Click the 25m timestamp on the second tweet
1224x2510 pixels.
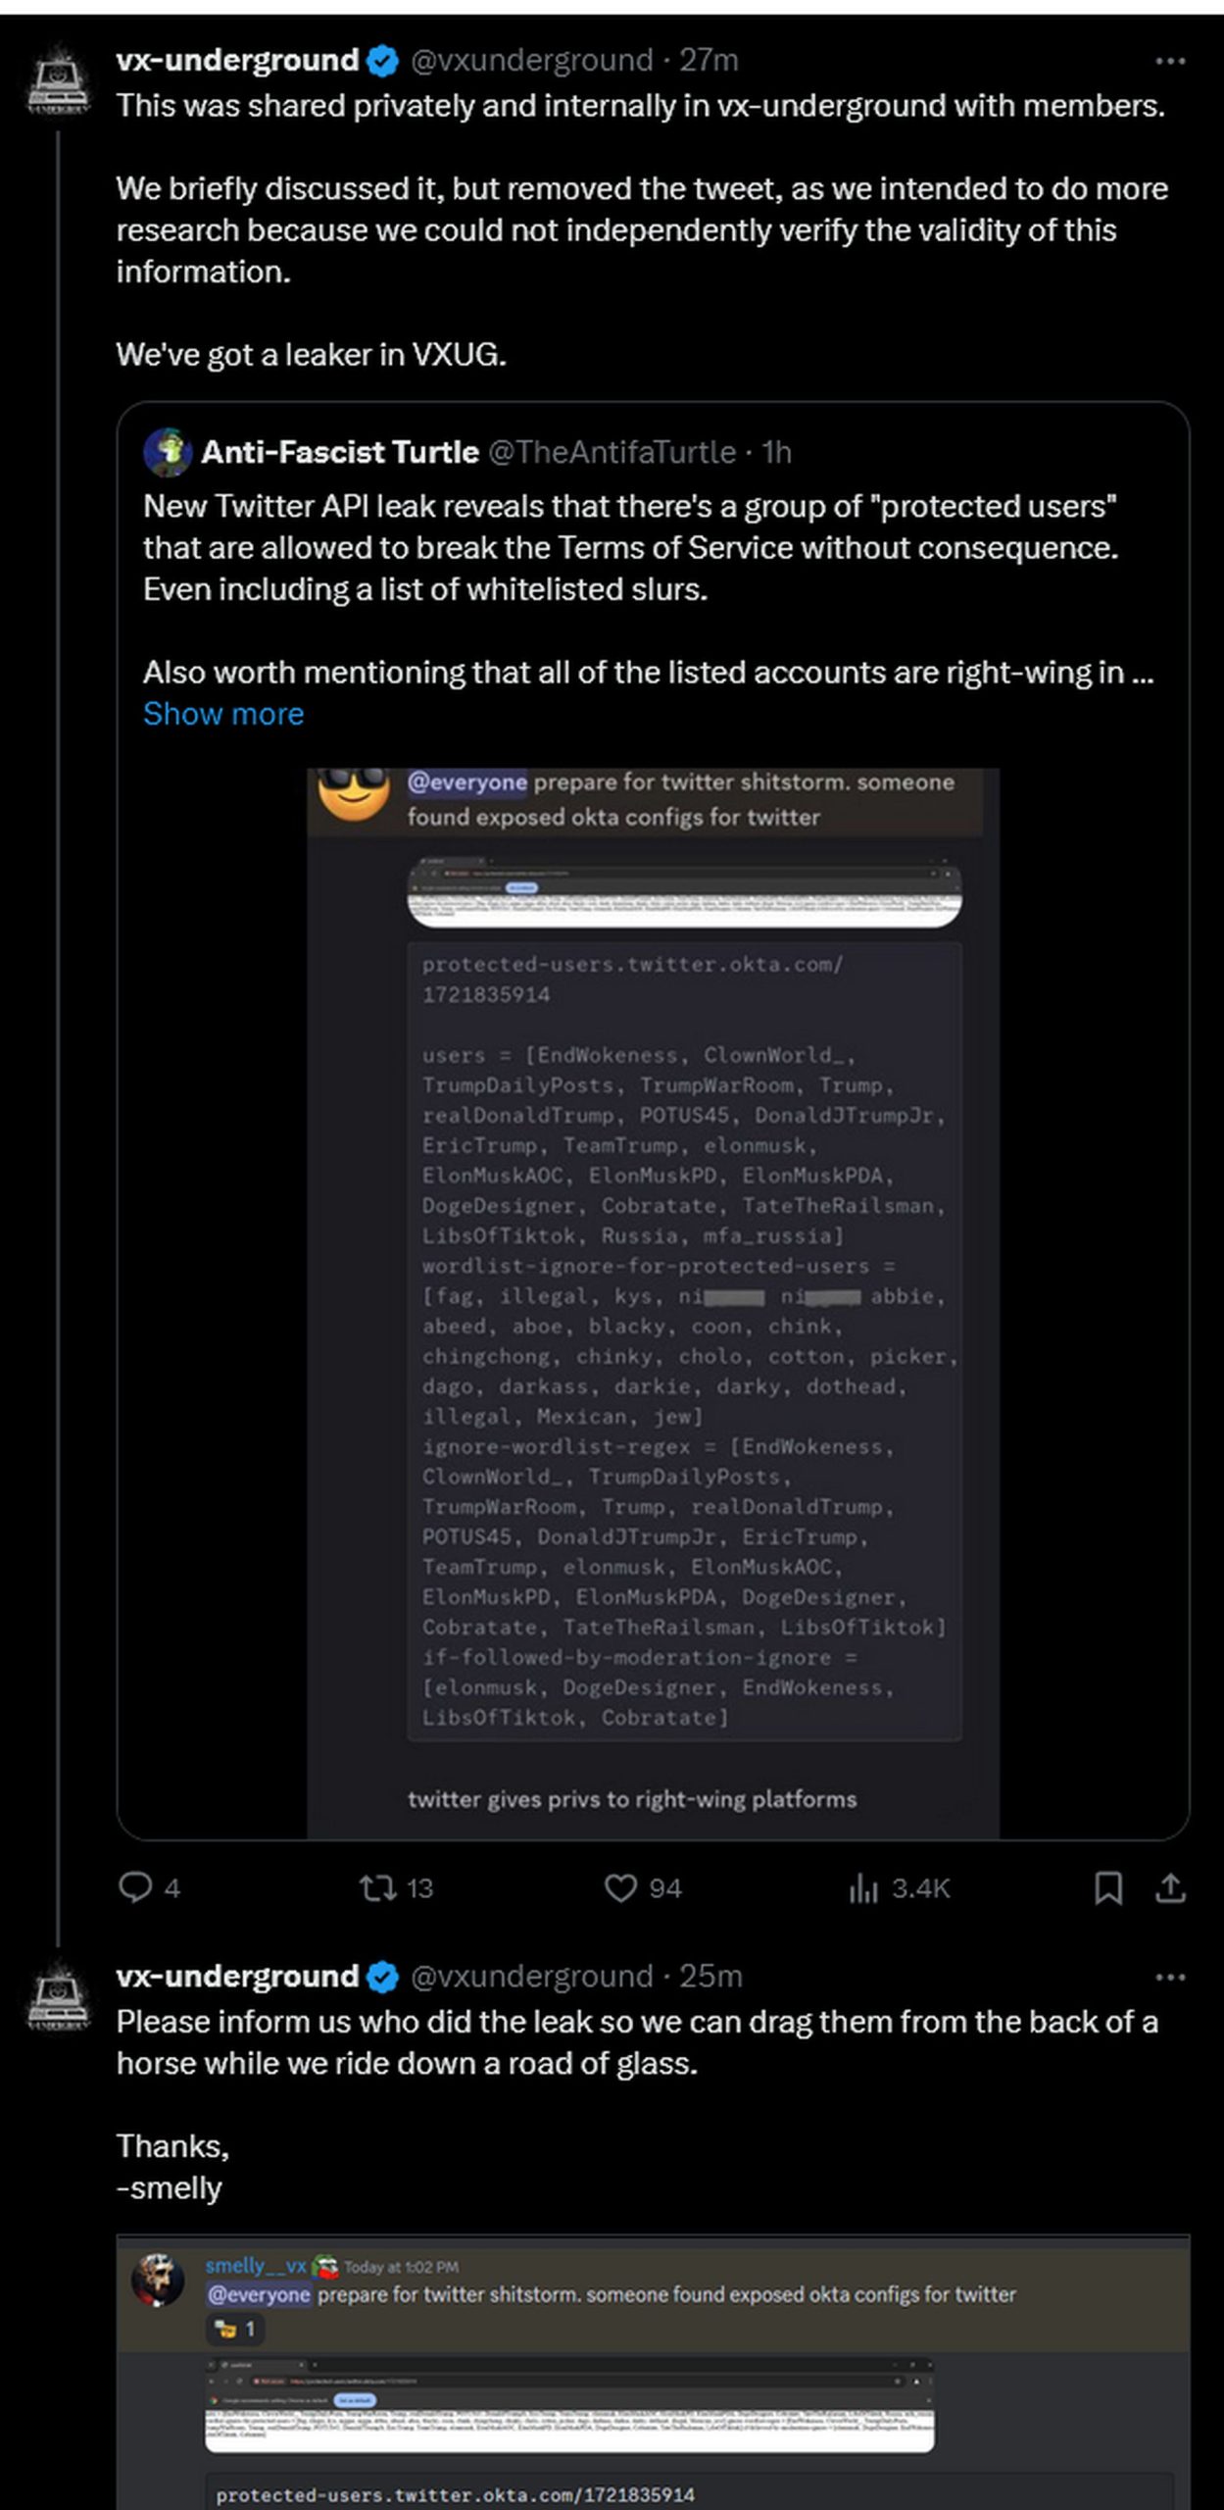click(710, 1976)
